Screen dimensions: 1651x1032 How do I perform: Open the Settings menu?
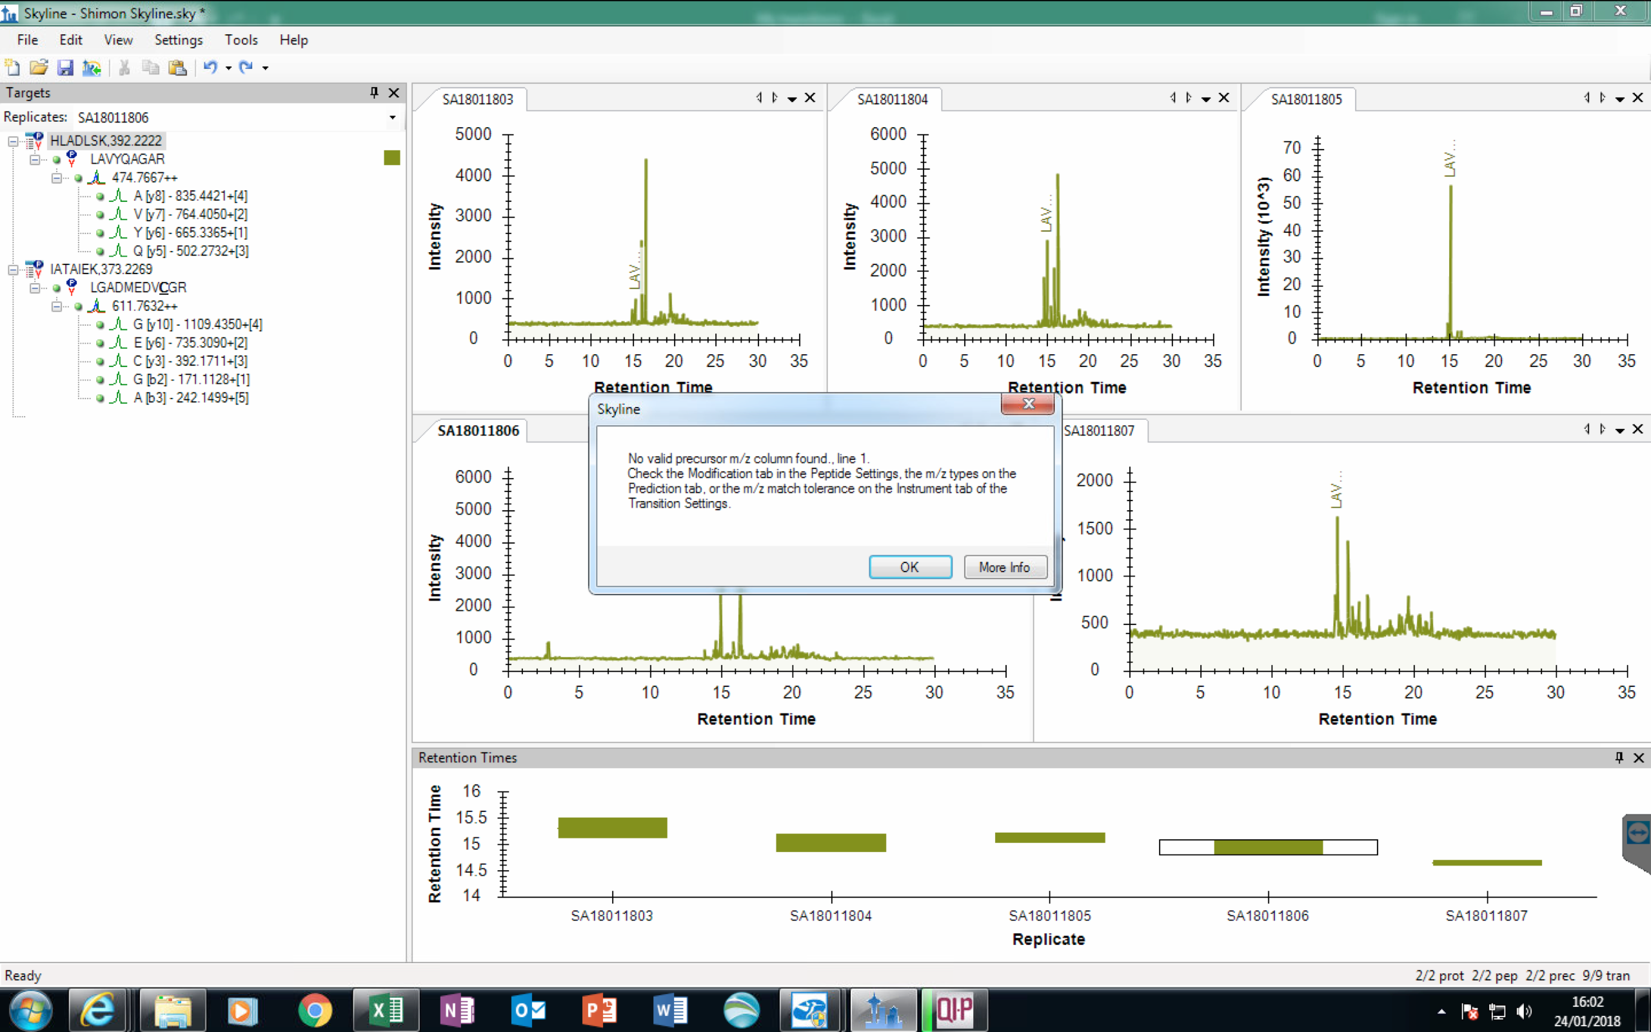tap(178, 39)
